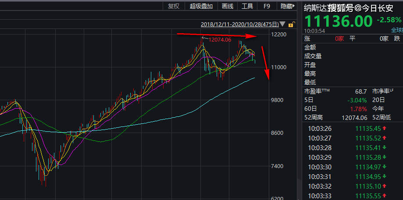This screenshot has width=403, height=200.
Task: Click the 12074.06 peak price label
Action: [x=220, y=40]
